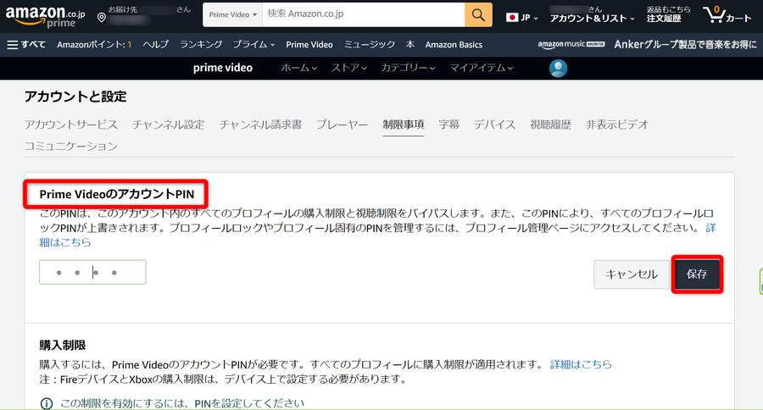Expand the ストア menu in Prime Video
This screenshot has width=763, height=410.
point(349,68)
